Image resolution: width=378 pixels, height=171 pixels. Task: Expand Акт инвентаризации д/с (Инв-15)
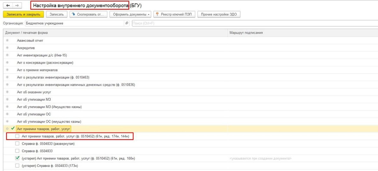coord(7,55)
